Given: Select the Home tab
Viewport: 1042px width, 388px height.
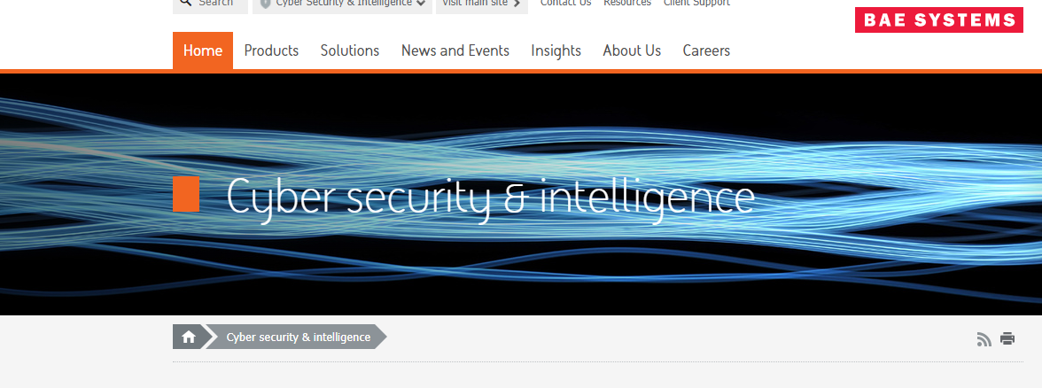Looking at the screenshot, I should click(x=203, y=50).
